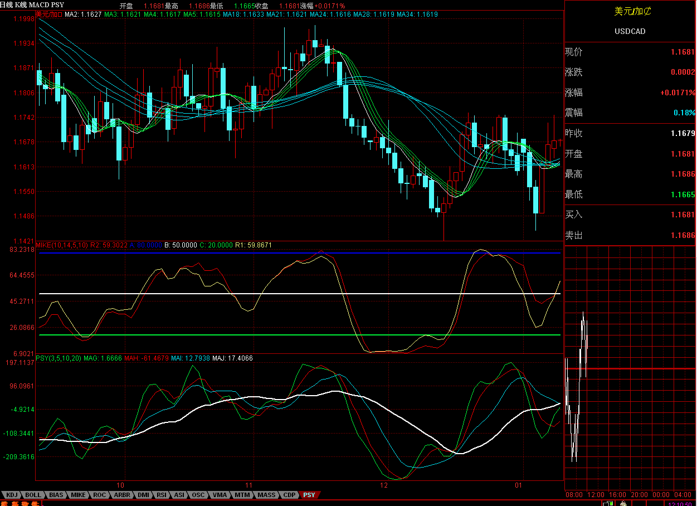The height and width of the screenshot is (506, 697).
Task: Select the OSC indicator tab
Action: [x=198, y=495]
